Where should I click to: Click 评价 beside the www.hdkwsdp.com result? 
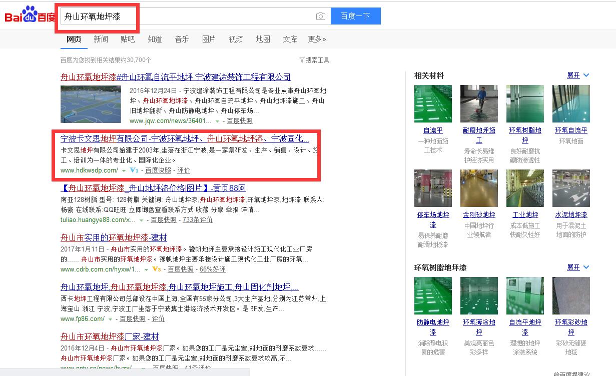pyautogui.click(x=184, y=170)
